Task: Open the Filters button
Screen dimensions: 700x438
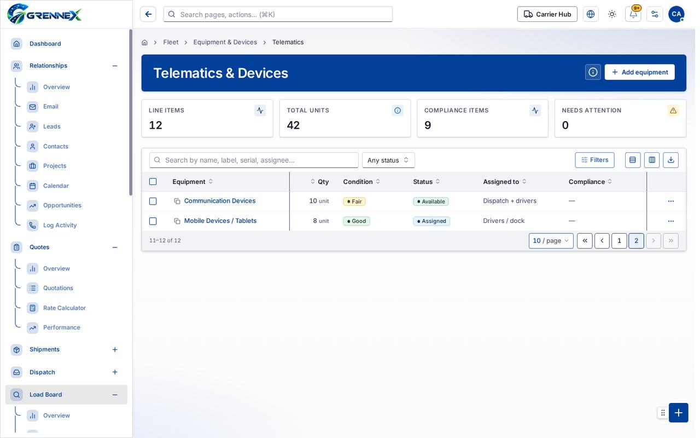Action: [x=594, y=160]
